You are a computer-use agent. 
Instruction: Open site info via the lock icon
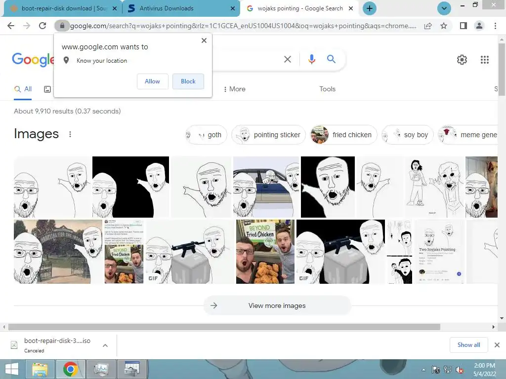coord(62,26)
